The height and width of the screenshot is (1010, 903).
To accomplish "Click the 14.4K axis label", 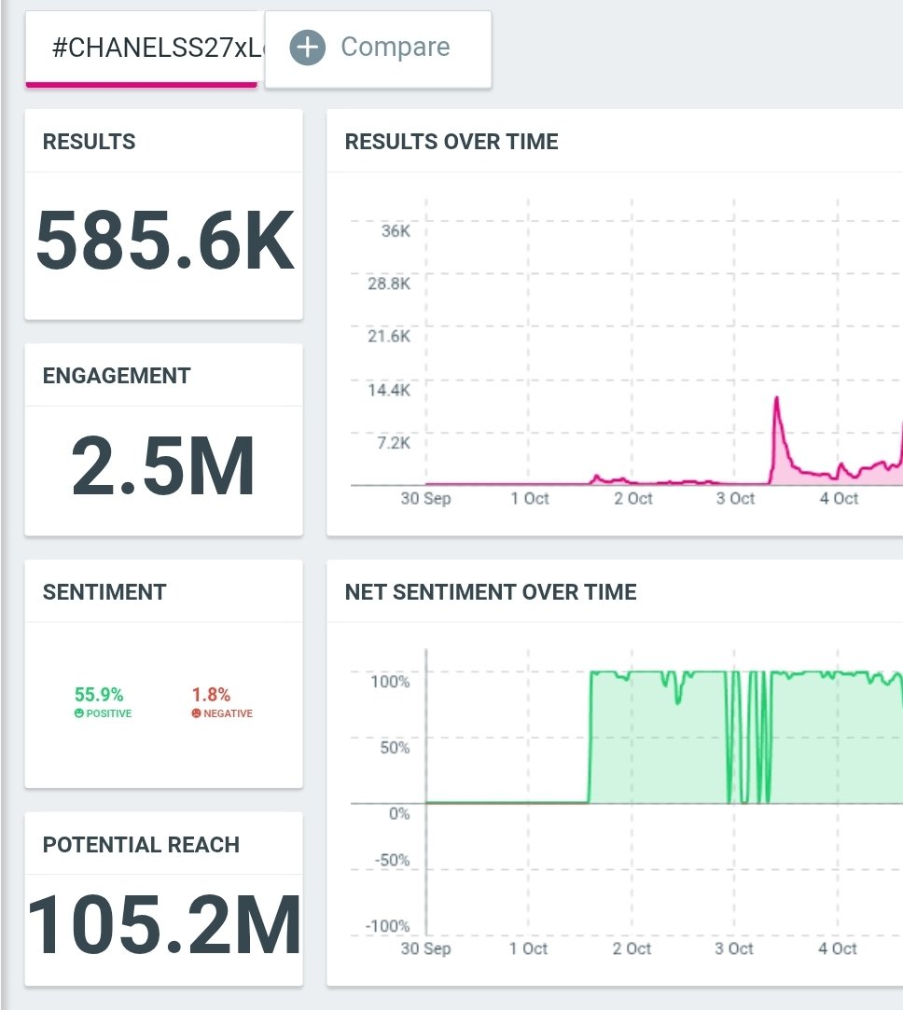I will [389, 390].
